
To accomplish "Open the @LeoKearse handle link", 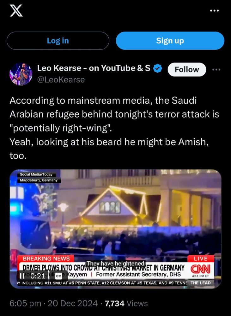I will tap(61, 80).
